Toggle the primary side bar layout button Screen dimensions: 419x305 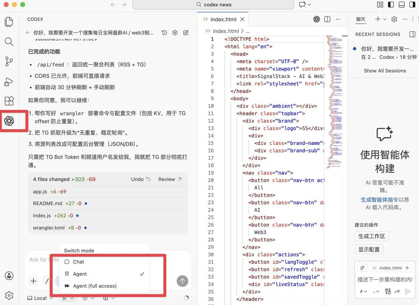pyautogui.click(x=391, y=5)
